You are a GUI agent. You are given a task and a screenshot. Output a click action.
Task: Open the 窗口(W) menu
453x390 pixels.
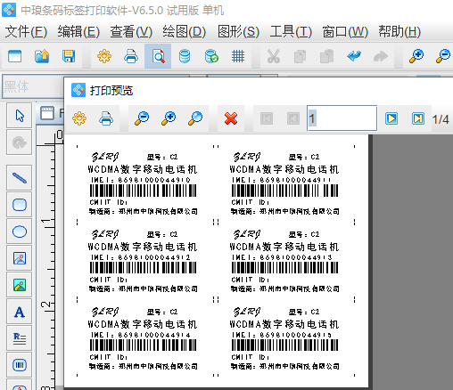coord(345,31)
